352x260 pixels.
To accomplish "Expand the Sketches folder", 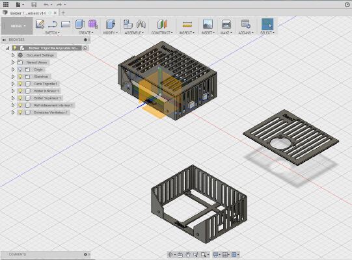I will [13, 77].
